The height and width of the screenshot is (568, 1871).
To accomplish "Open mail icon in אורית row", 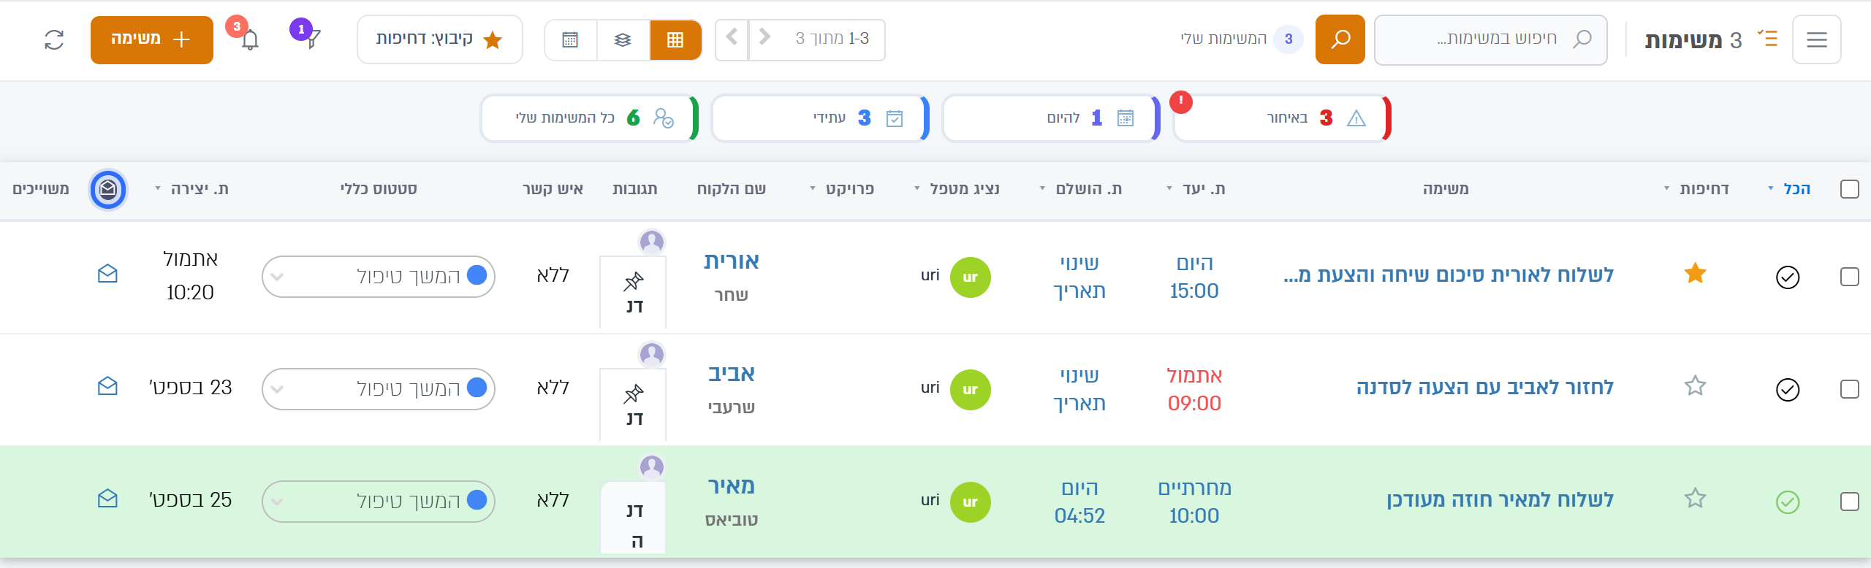I will (x=107, y=274).
